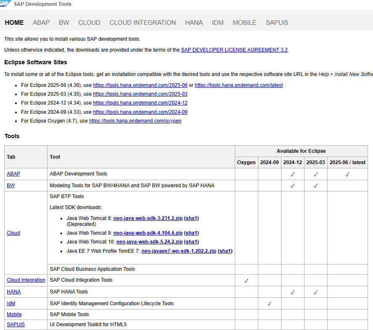Click IdM row checkmark under 2024-09
The width and height of the screenshot is (373, 330).
270,304
